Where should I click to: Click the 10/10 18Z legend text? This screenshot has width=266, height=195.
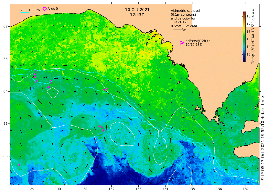pos(193,45)
